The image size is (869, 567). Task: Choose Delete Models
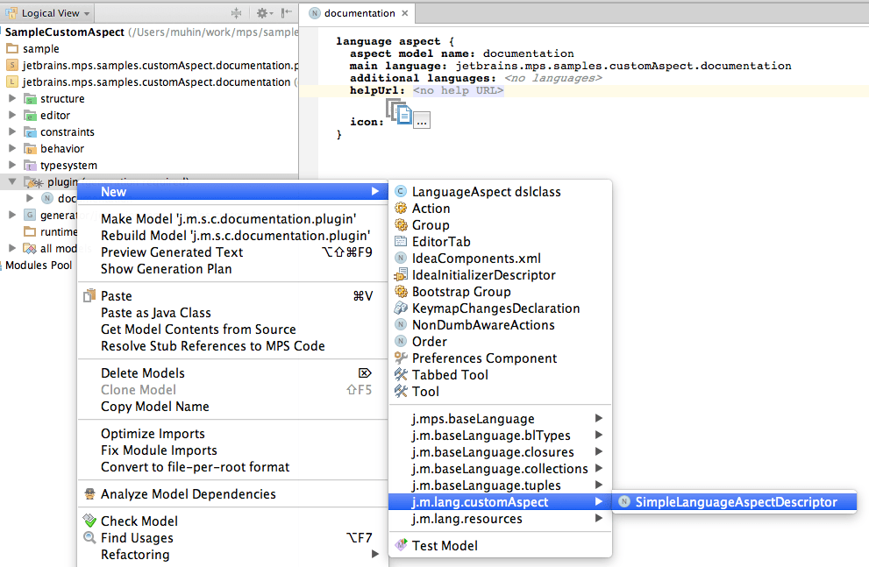click(x=232, y=372)
